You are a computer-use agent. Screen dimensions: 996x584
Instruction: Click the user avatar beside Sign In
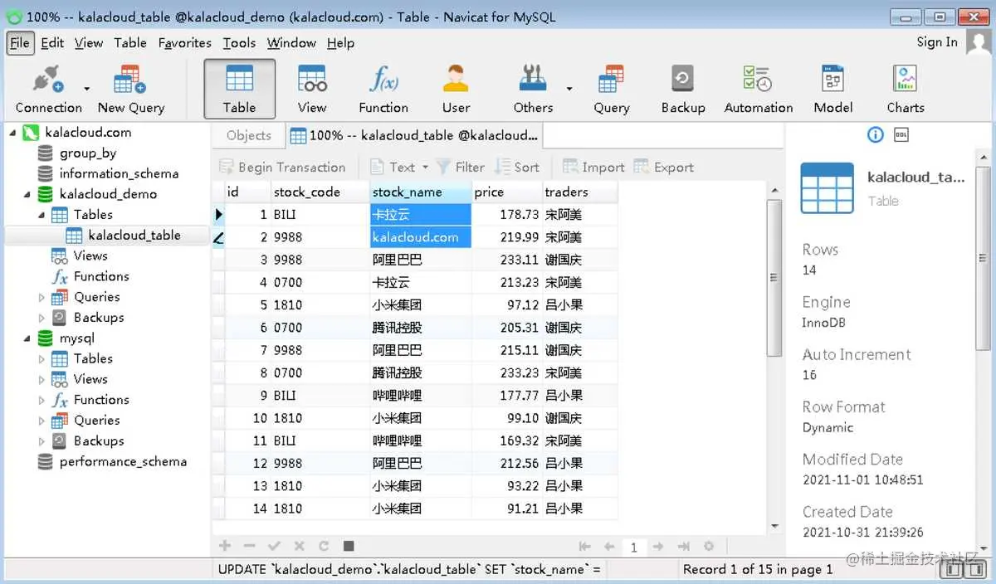tap(979, 41)
